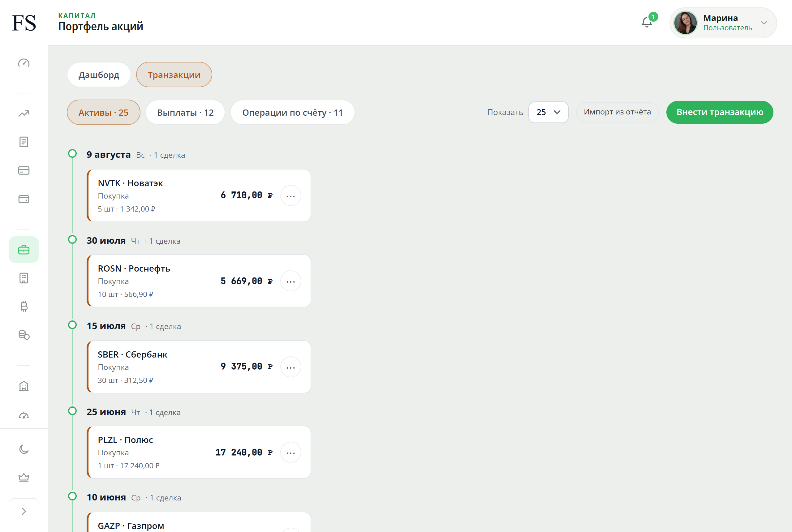Open more options for SBER Сбербанк transaction
Screen dimensions: 792x532
(x=291, y=367)
